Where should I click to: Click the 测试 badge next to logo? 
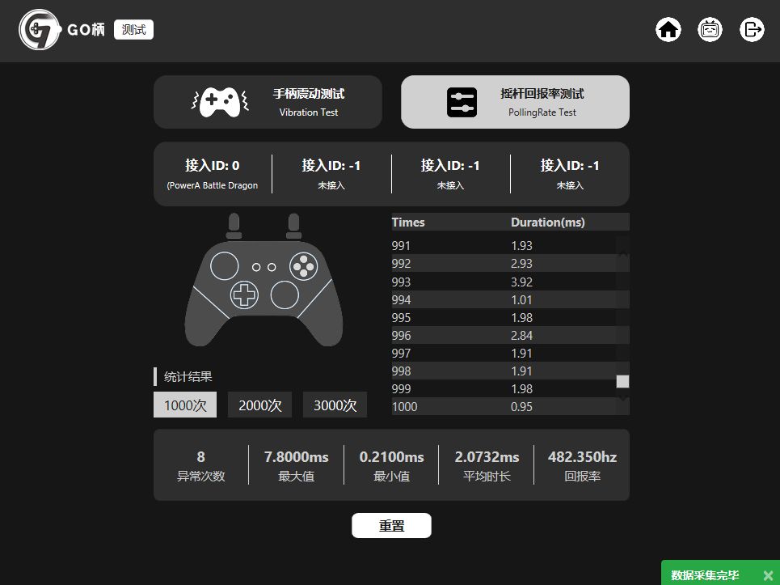click(134, 30)
